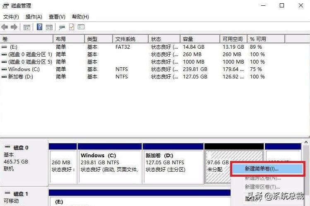
Task: Click the Disk Management title bar icon
Action: point(5,6)
